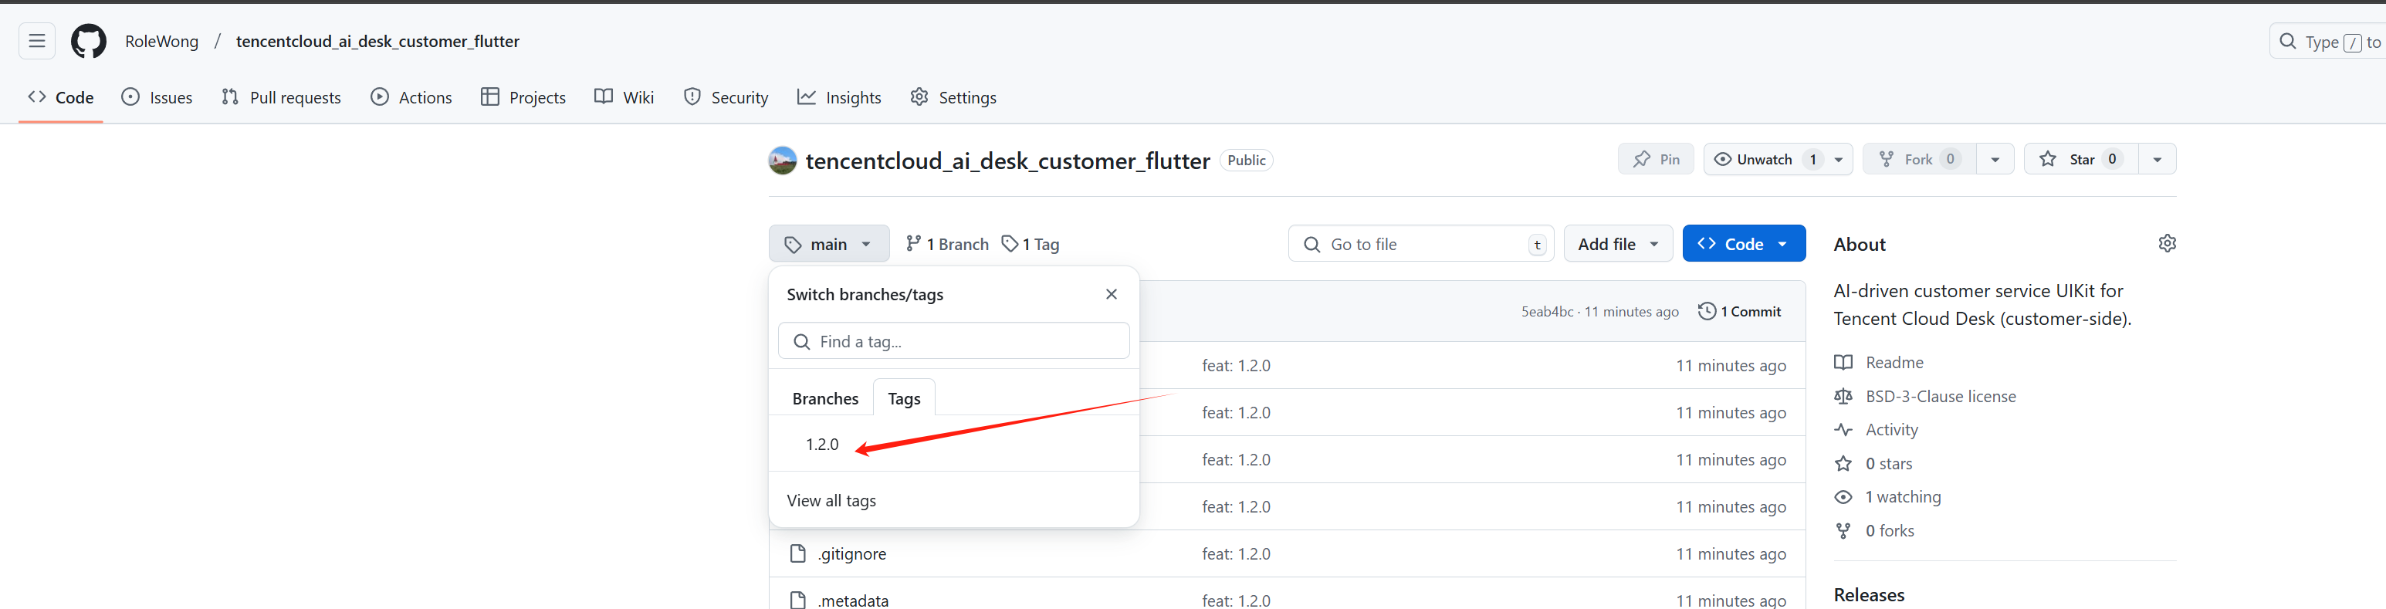The image size is (2386, 609).
Task: Click the GitHub logo home icon
Action: (89, 41)
